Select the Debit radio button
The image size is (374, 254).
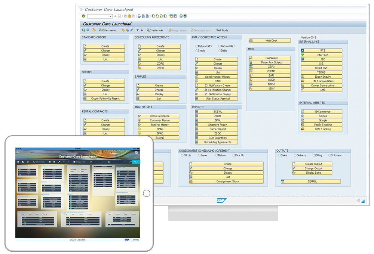(220, 50)
